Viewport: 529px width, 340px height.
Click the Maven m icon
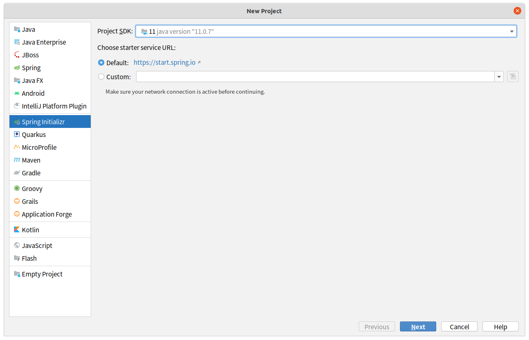click(17, 160)
